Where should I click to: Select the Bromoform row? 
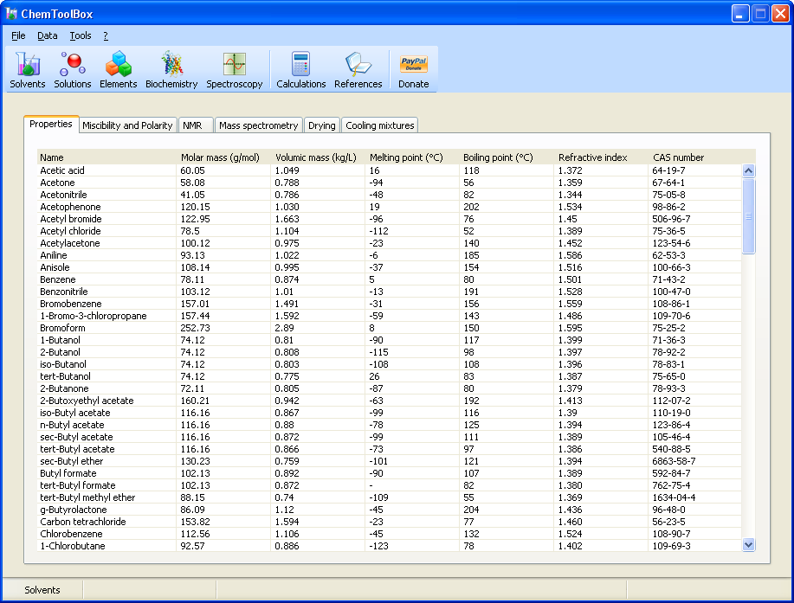point(390,328)
